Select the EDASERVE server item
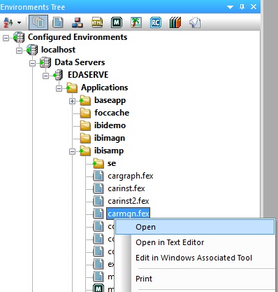This screenshot has width=278, height=292. [x=88, y=75]
